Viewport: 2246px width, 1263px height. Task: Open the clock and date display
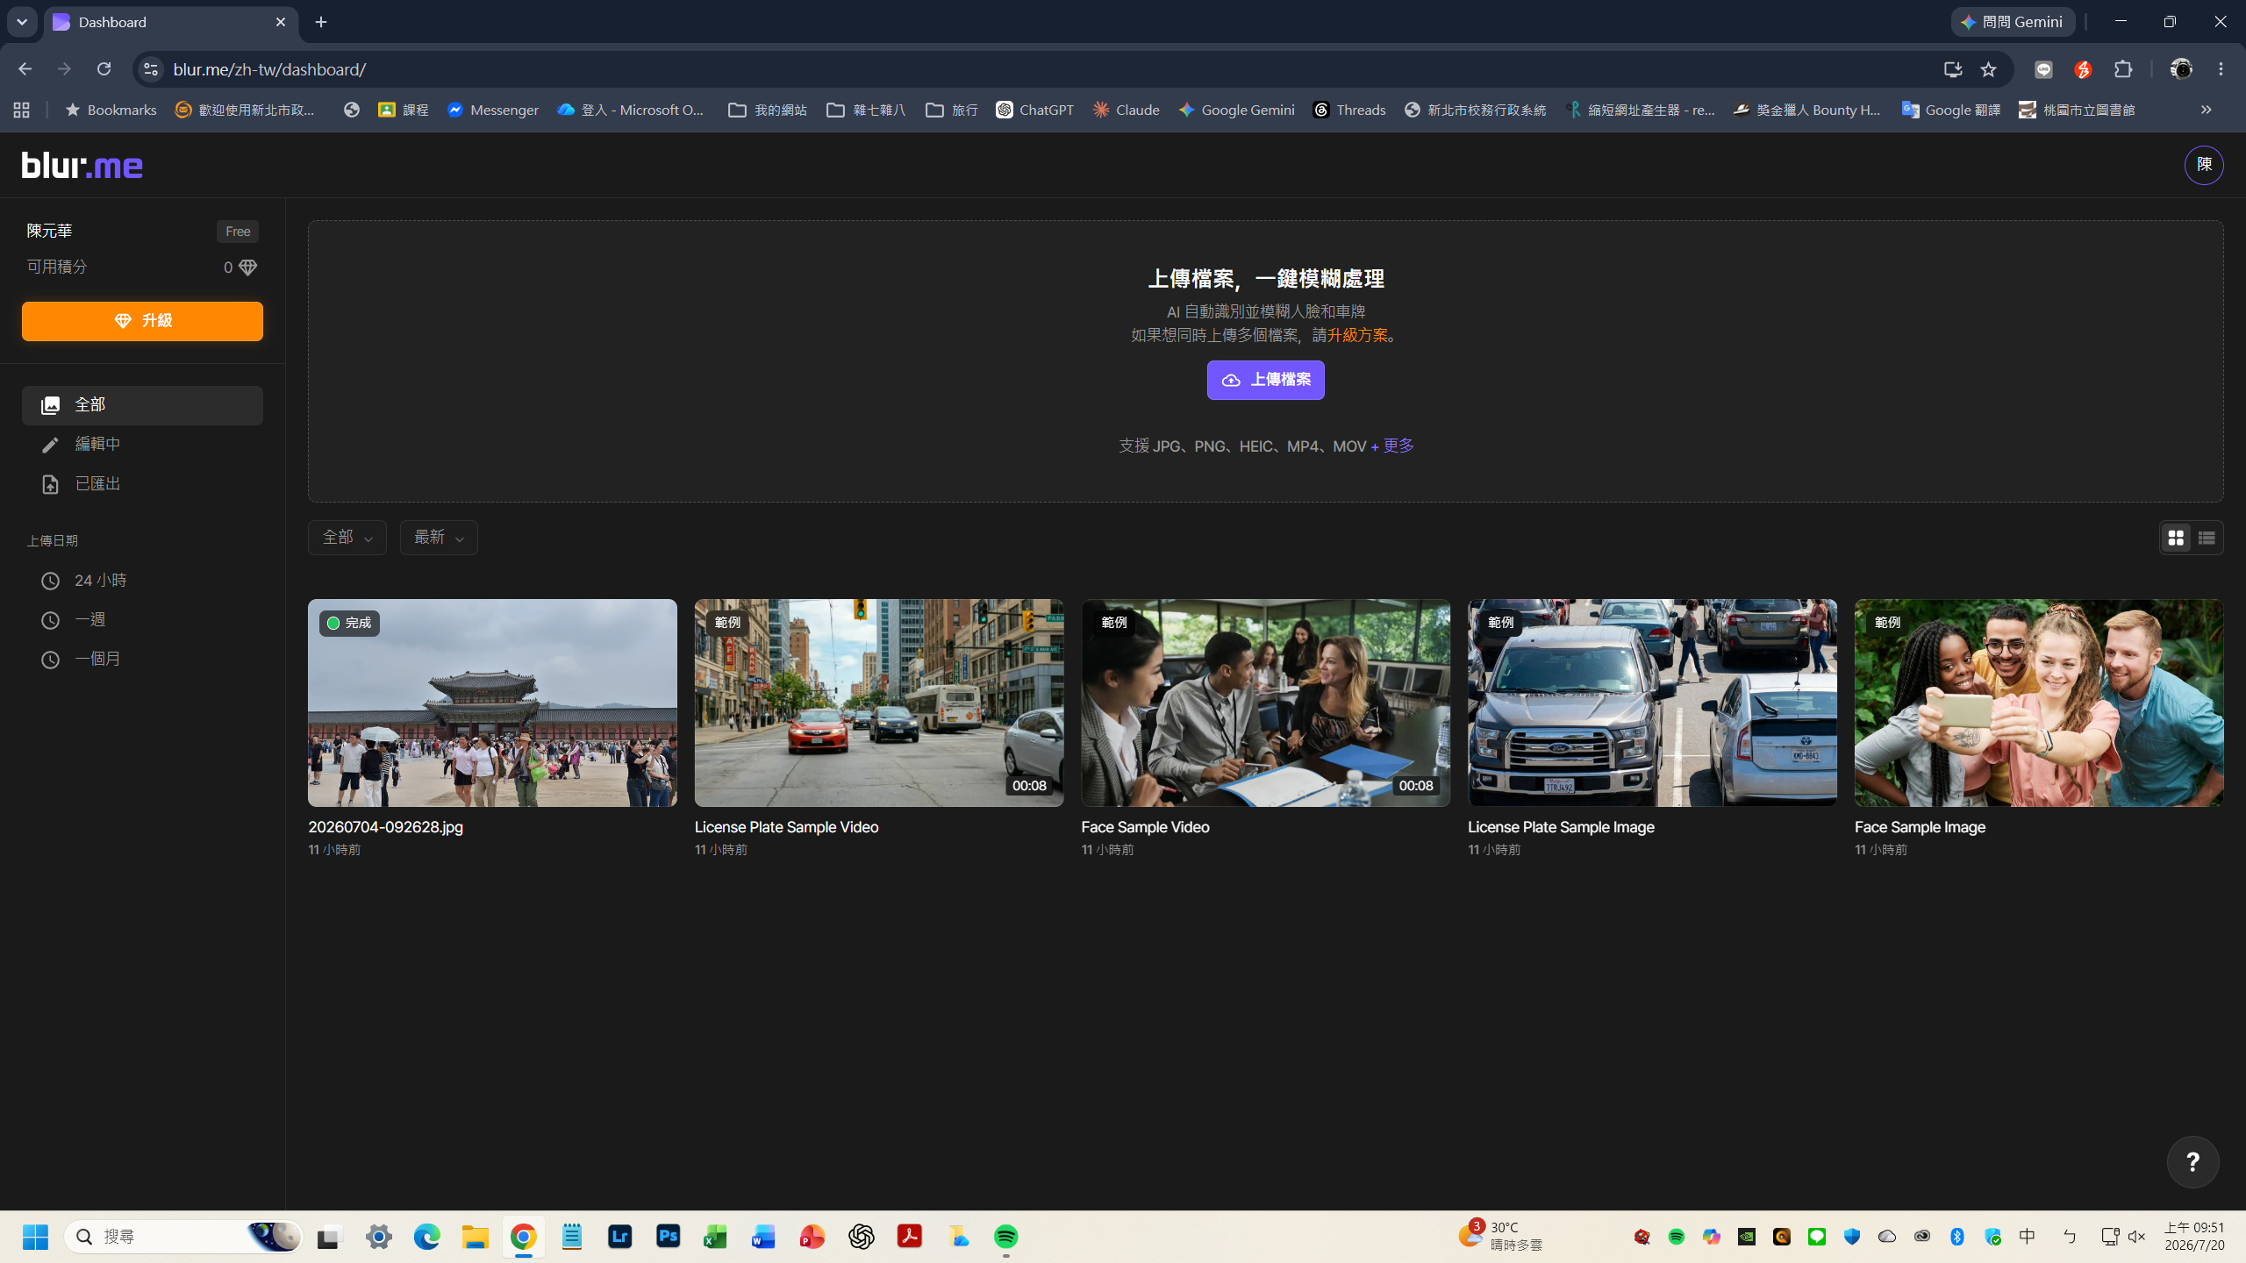click(x=2194, y=1237)
